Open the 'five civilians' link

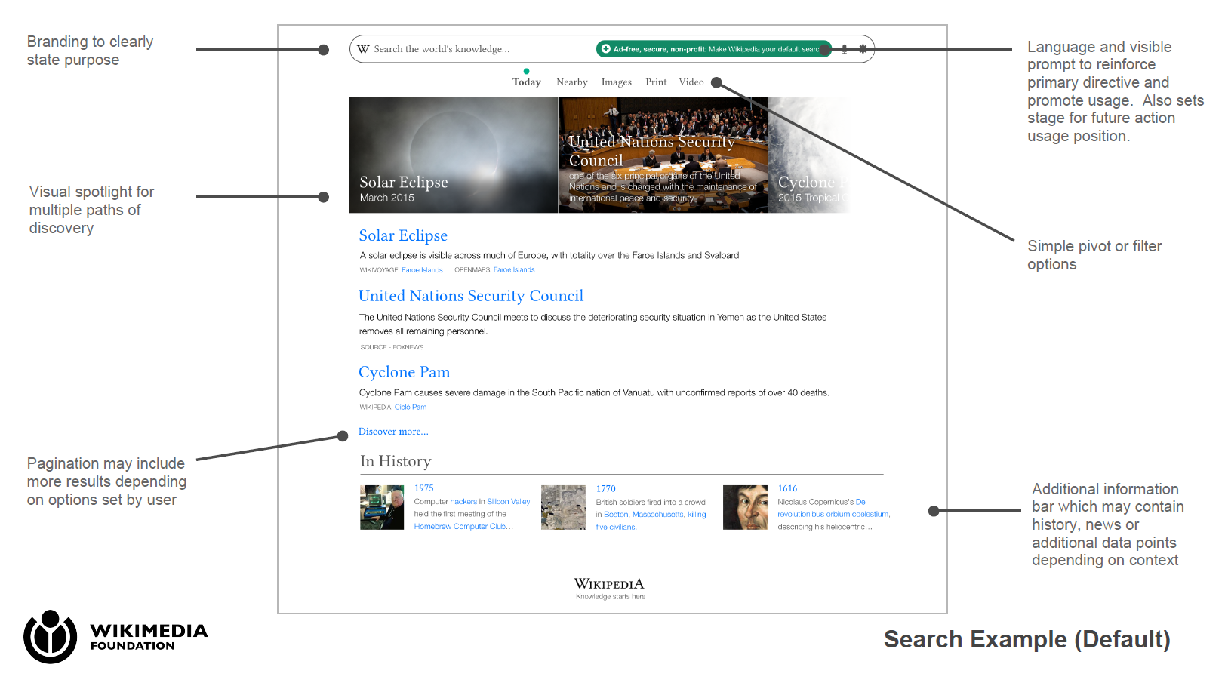tap(616, 528)
